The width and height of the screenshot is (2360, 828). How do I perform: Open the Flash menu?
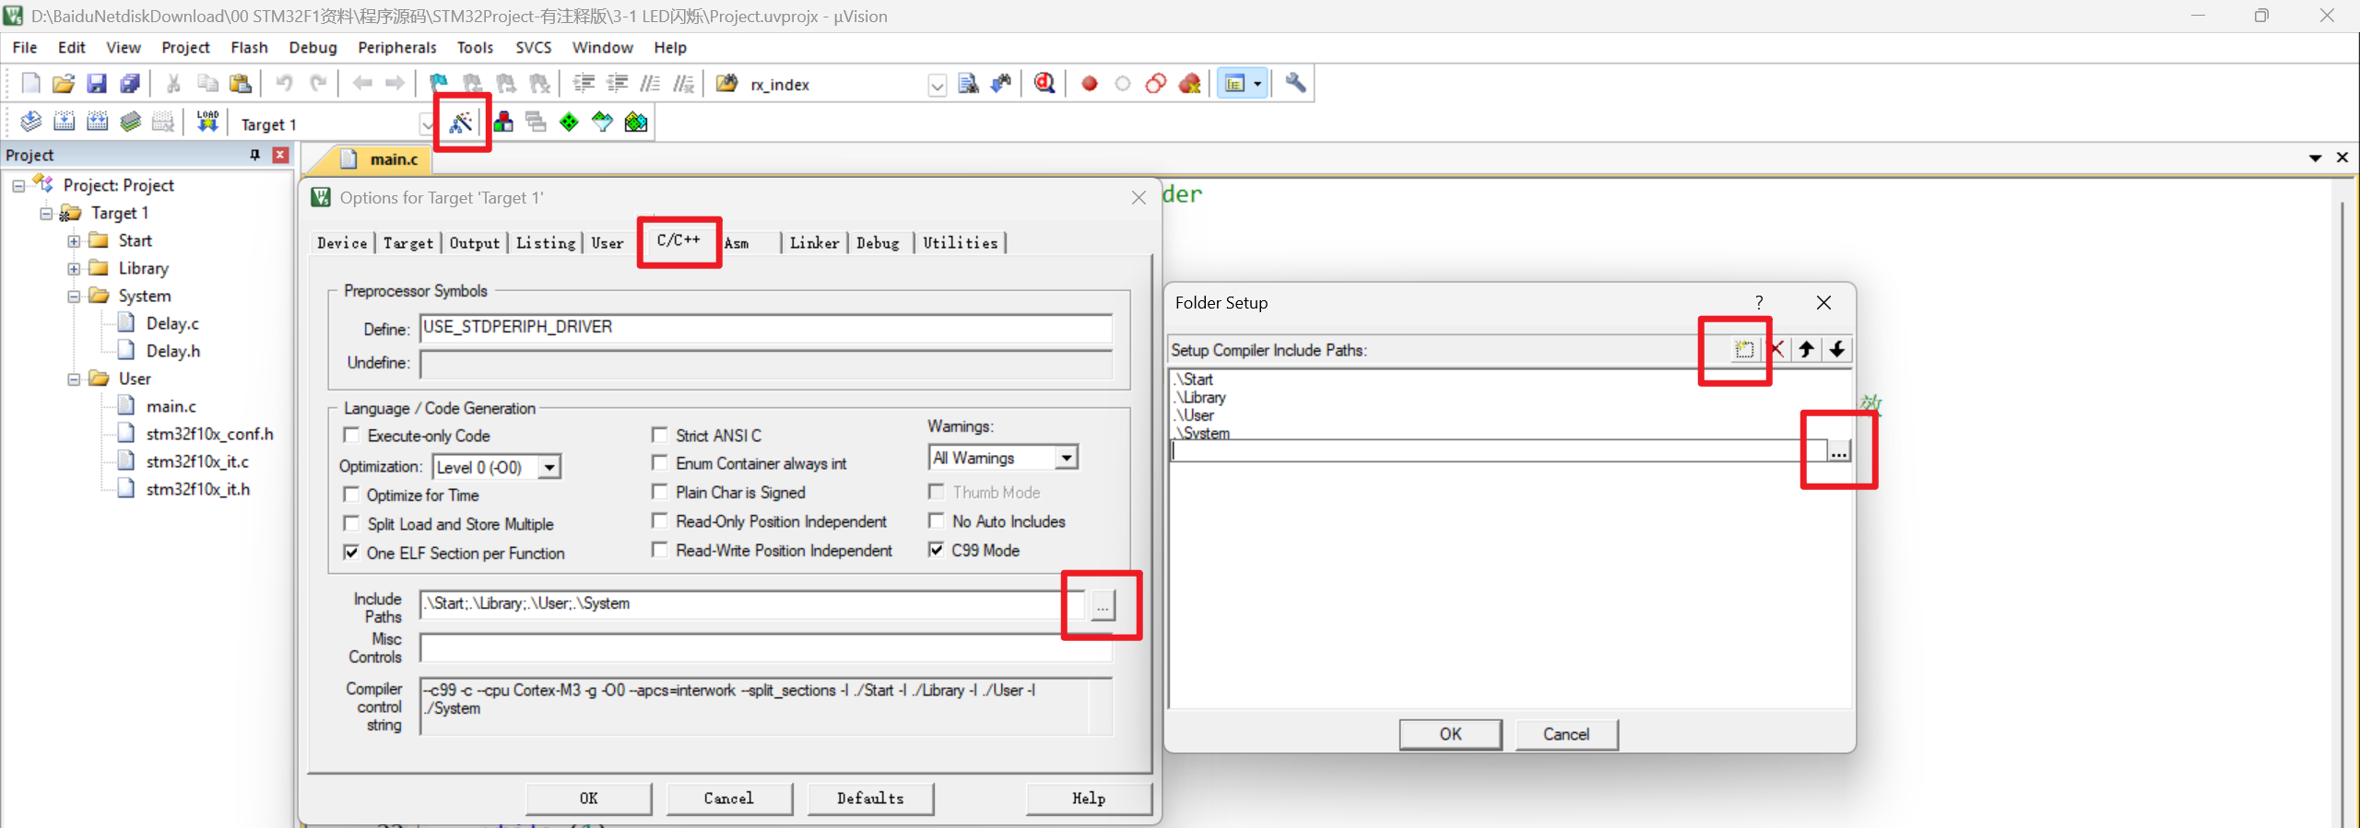click(x=249, y=47)
